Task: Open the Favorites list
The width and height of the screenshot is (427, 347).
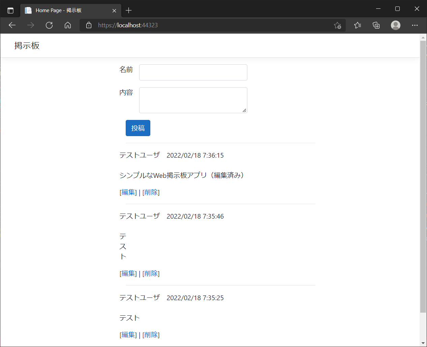Action: pos(357,25)
